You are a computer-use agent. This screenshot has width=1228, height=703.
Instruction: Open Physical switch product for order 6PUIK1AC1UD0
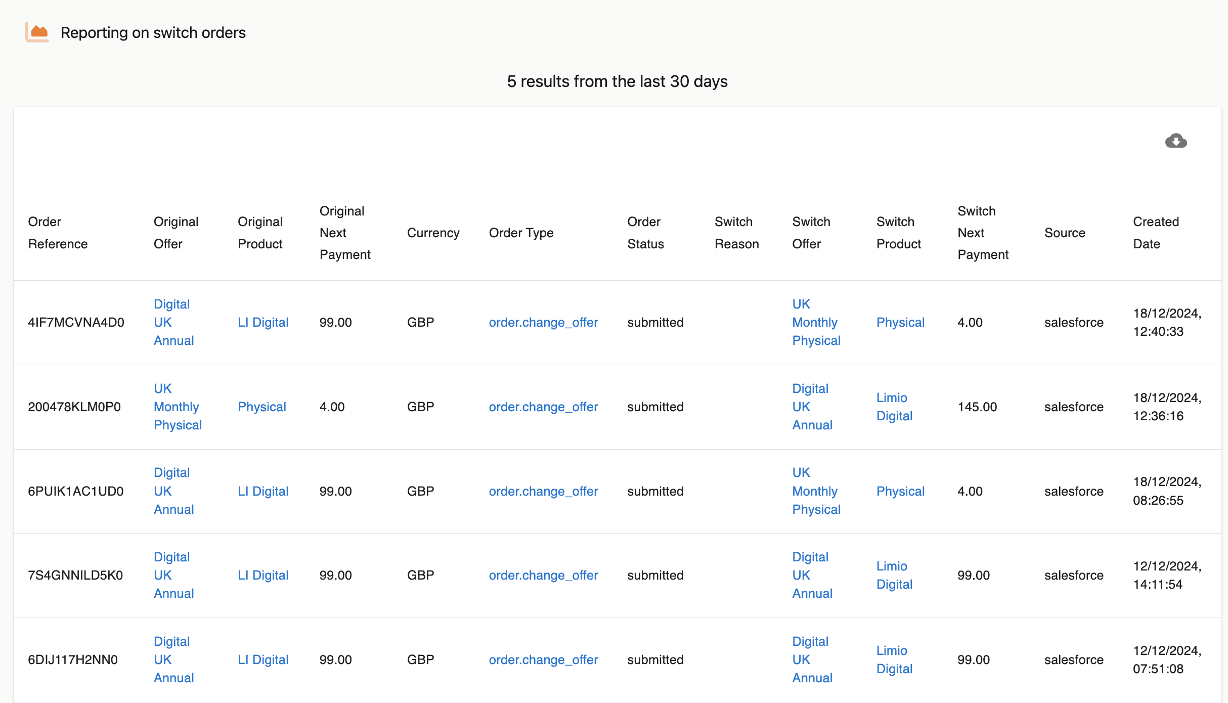pos(900,491)
